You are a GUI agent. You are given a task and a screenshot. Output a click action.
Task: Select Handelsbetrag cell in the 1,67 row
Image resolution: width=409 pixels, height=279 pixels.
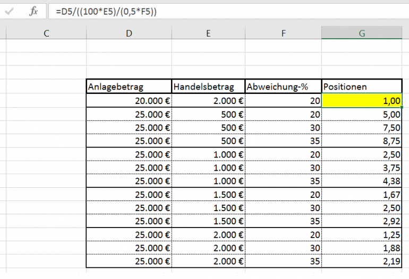208,195
